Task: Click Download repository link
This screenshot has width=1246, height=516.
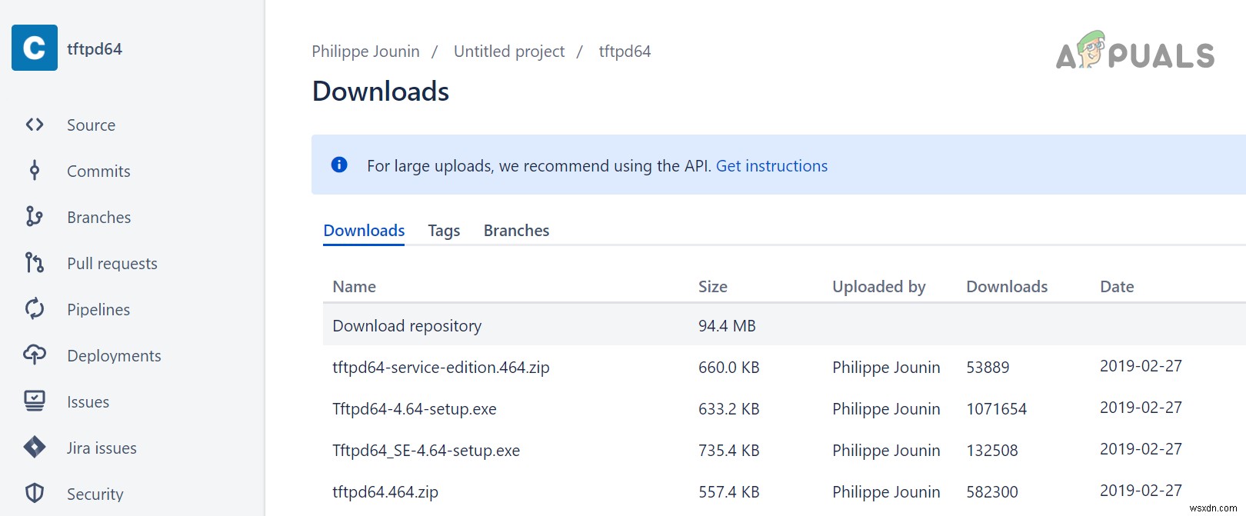Action: coord(407,326)
